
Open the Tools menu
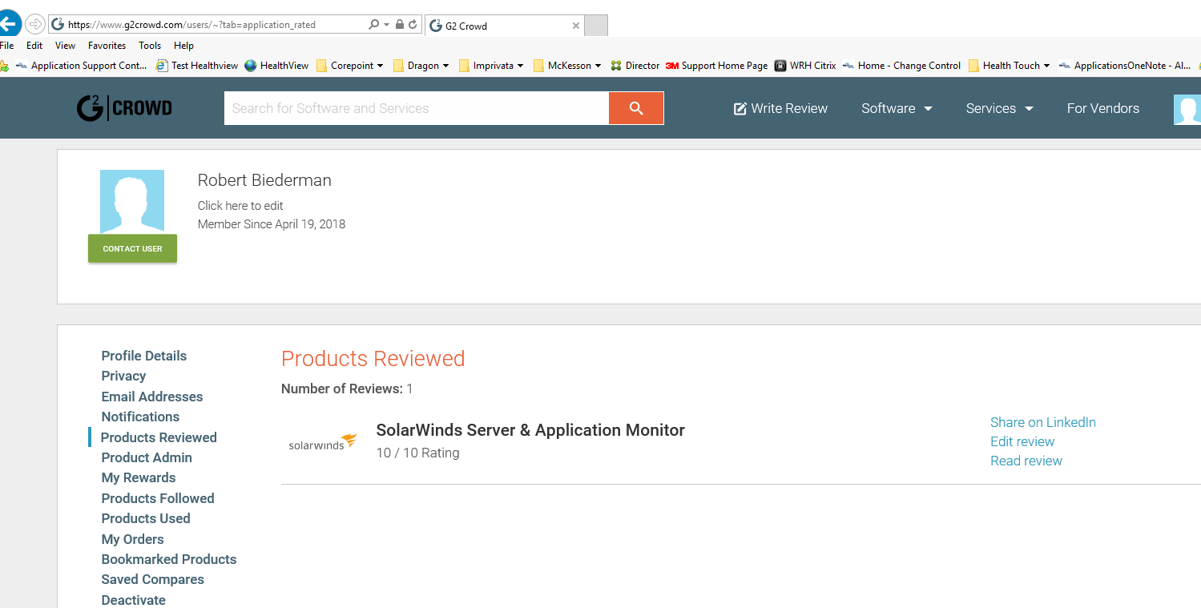point(150,46)
